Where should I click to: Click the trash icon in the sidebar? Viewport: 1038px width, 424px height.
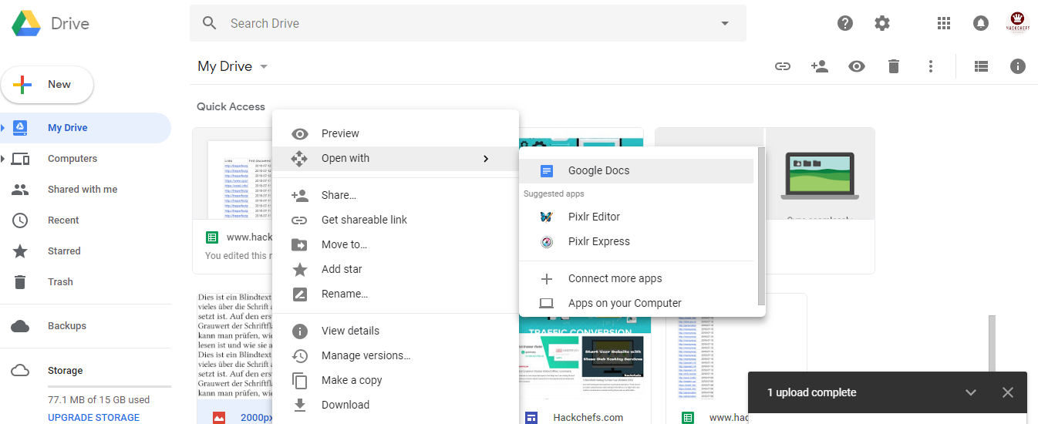[20, 282]
